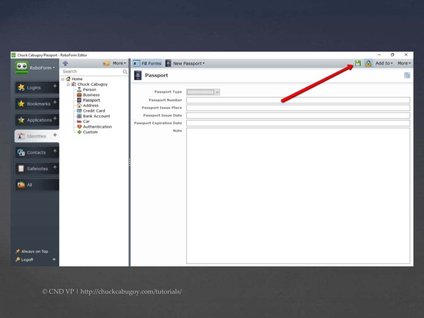Select Authentication in the tree
424x318 pixels.
coord(97,127)
